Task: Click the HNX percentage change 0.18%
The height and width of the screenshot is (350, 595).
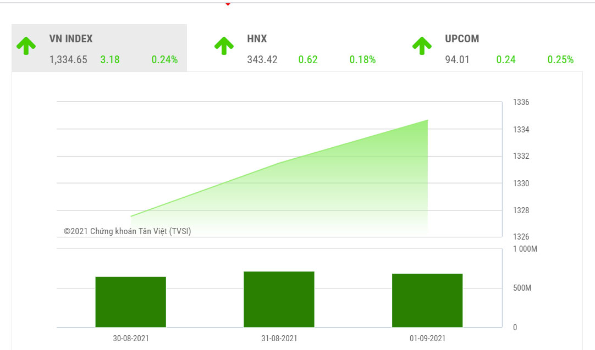Action: coord(362,60)
